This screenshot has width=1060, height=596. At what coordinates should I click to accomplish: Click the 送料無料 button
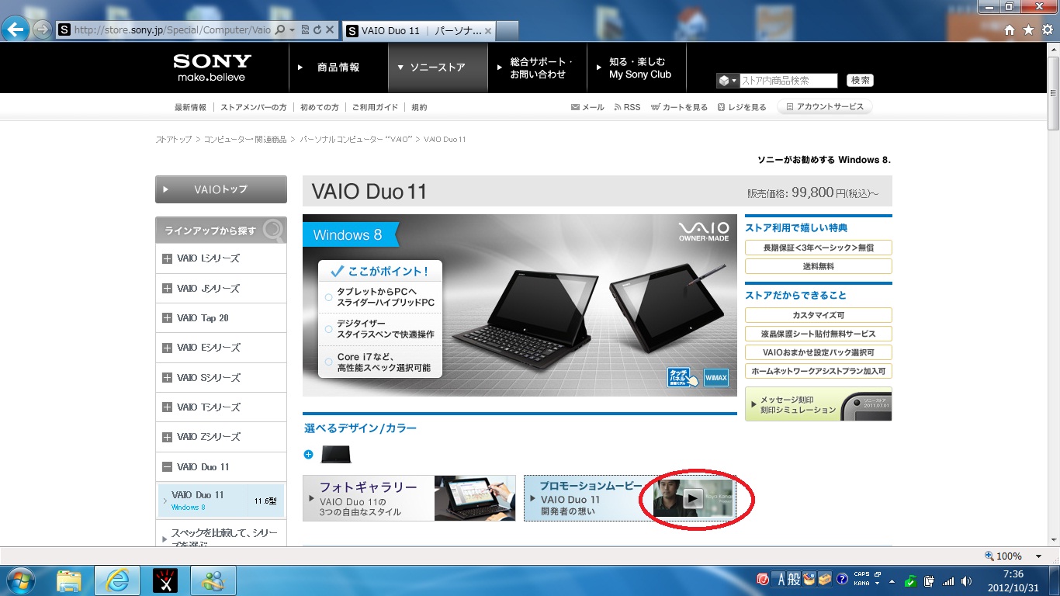pos(818,266)
